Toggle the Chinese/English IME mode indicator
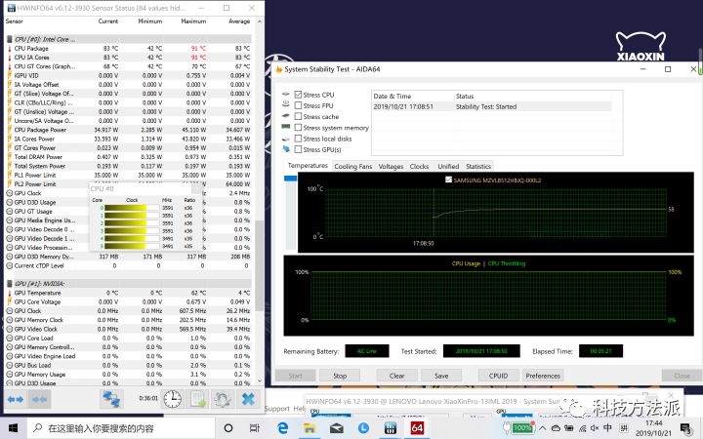 pyautogui.click(x=607, y=428)
